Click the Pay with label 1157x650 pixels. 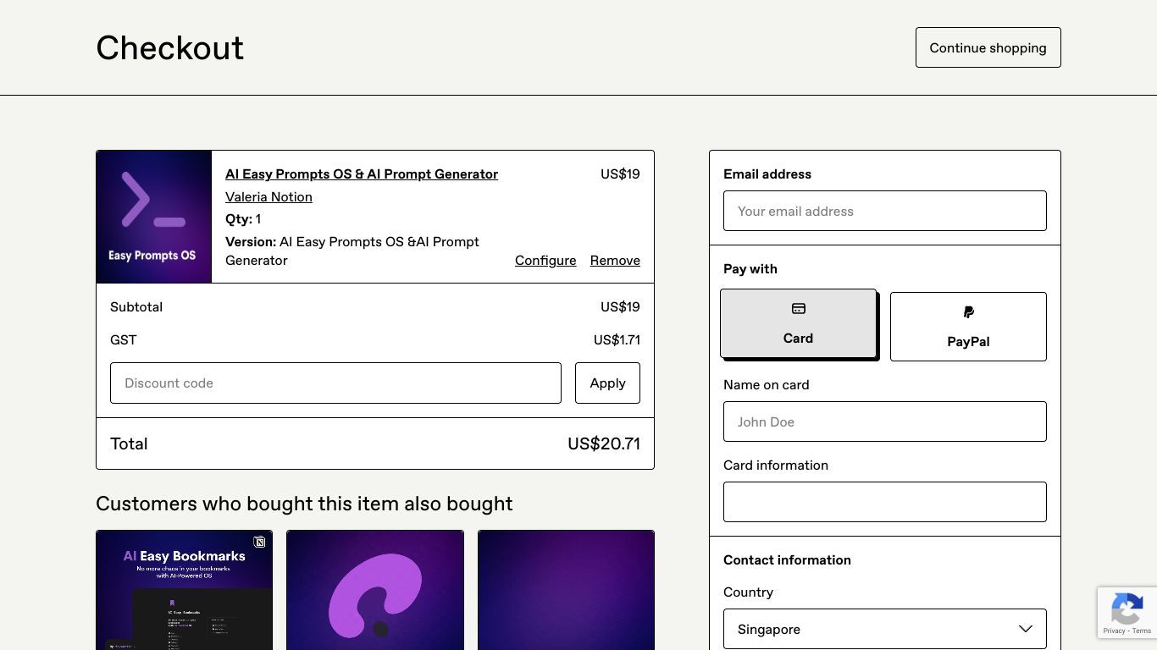click(750, 268)
